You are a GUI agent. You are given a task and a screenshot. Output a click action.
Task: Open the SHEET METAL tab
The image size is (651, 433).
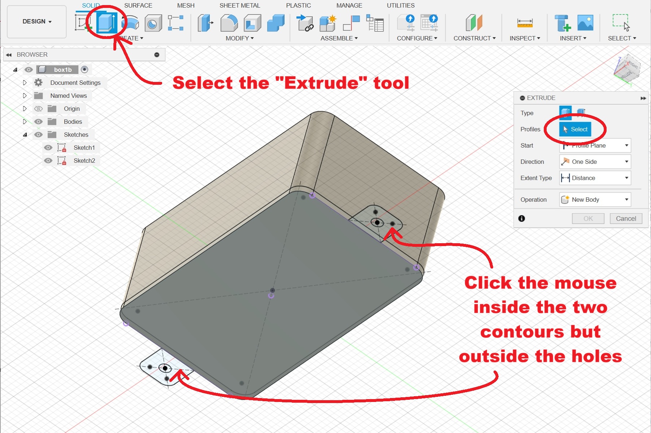[240, 5]
